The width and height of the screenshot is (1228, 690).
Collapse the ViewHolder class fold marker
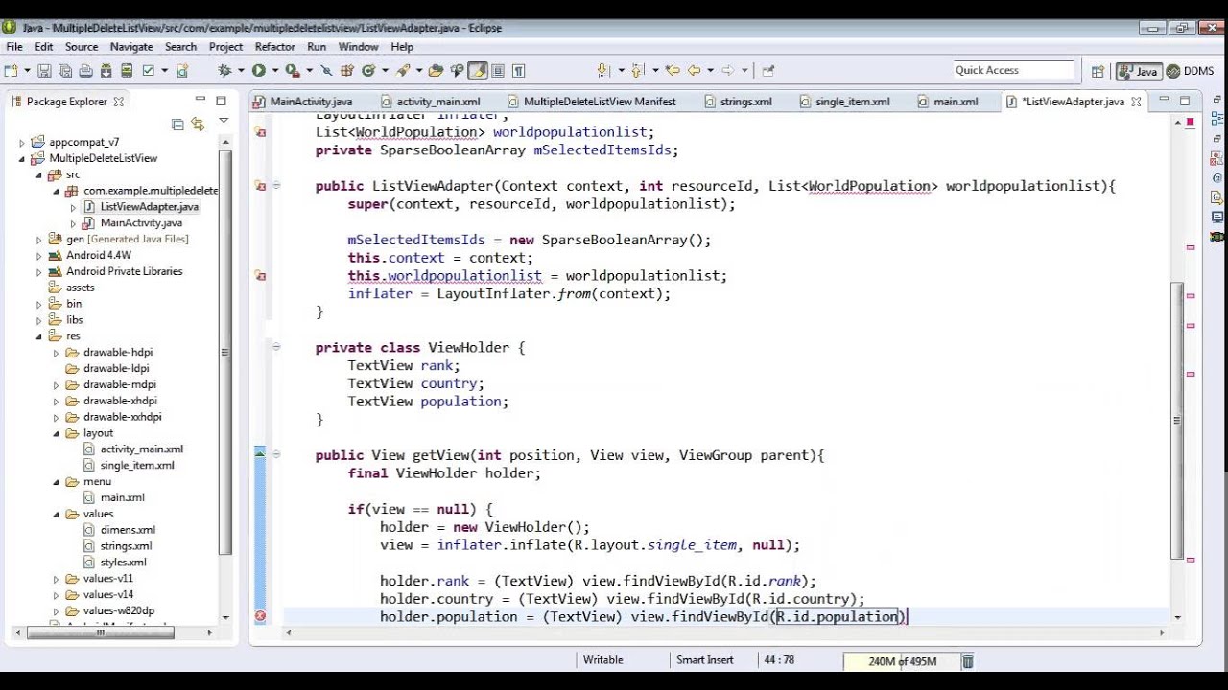click(276, 348)
